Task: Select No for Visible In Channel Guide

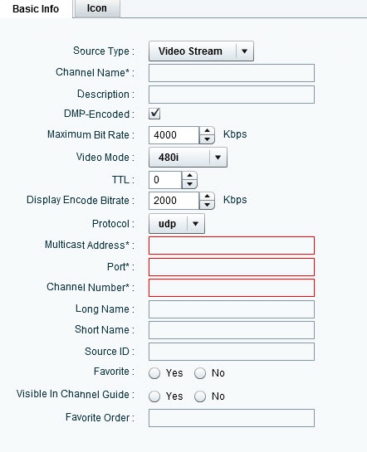Action: tap(200, 396)
